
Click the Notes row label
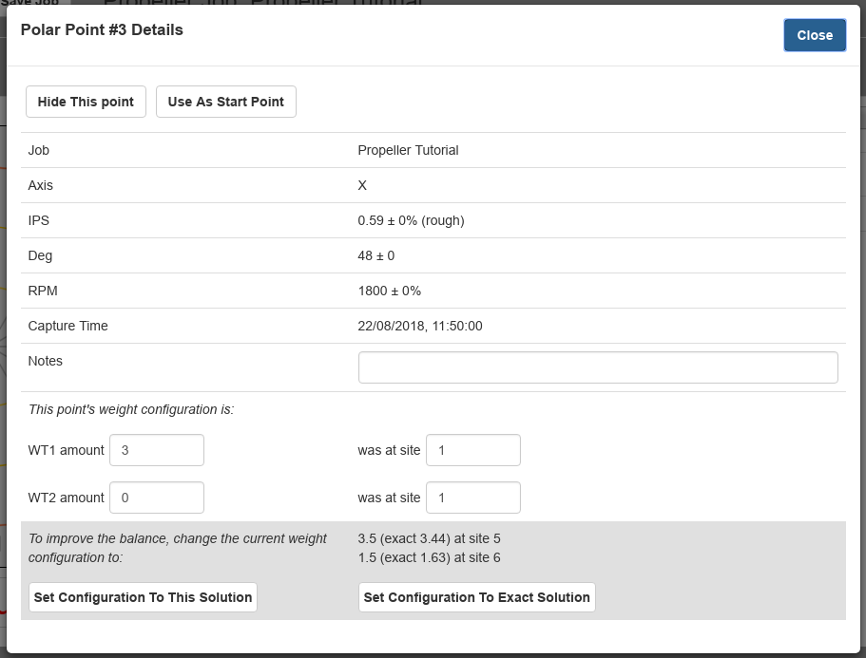[x=46, y=361]
